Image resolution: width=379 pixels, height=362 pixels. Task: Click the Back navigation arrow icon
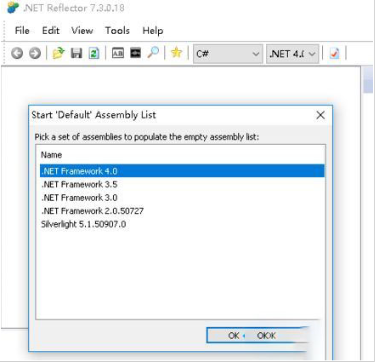(17, 53)
